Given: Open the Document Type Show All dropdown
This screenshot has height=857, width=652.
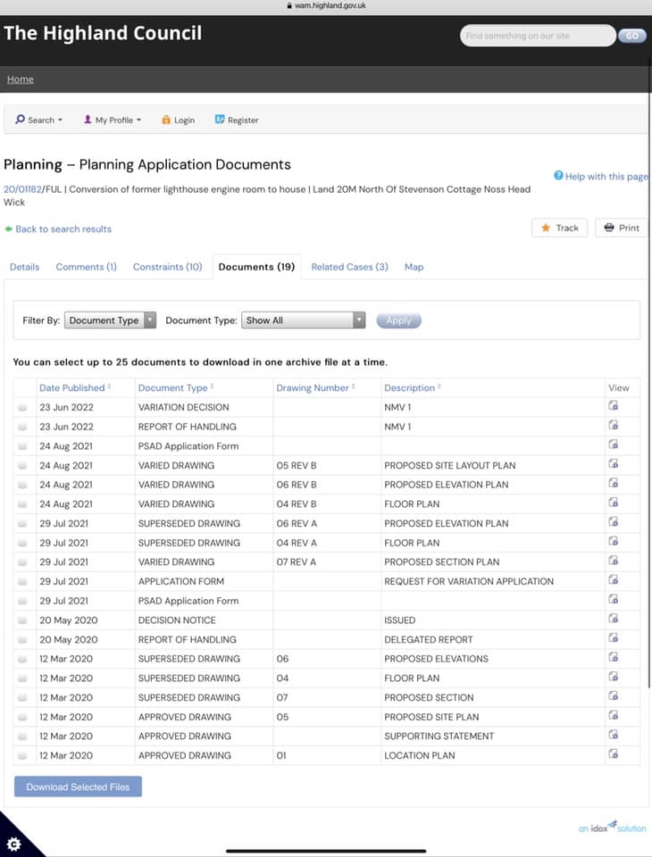Looking at the screenshot, I should click(x=303, y=320).
